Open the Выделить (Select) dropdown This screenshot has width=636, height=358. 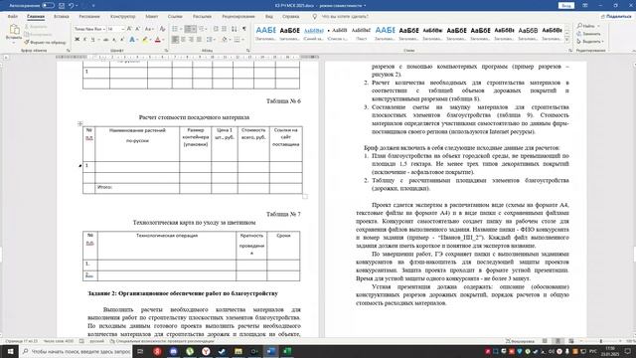590,42
